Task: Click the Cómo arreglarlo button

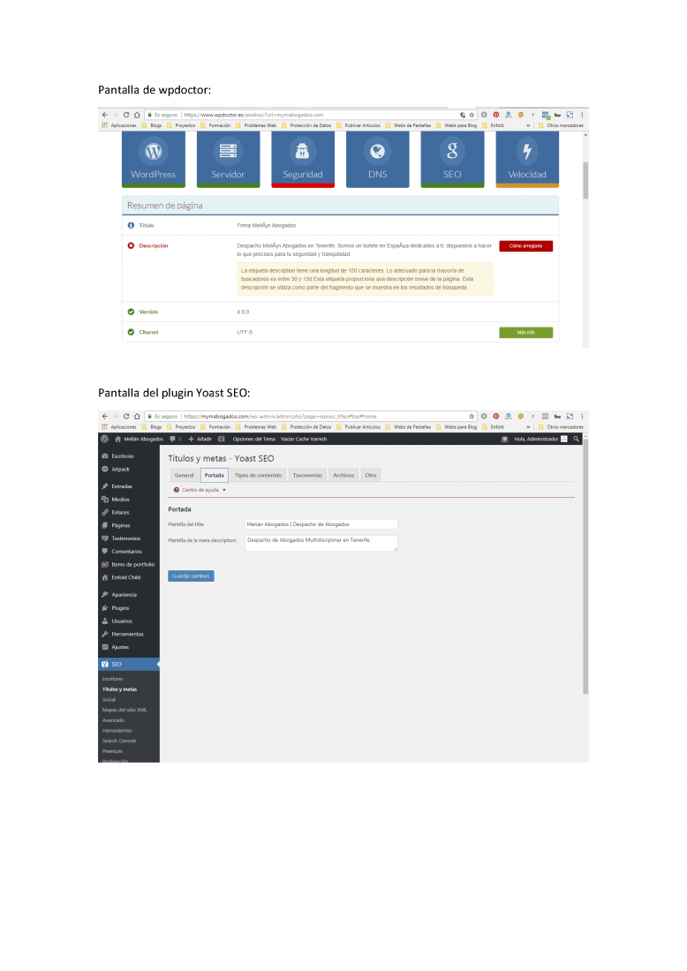Action: (526, 246)
